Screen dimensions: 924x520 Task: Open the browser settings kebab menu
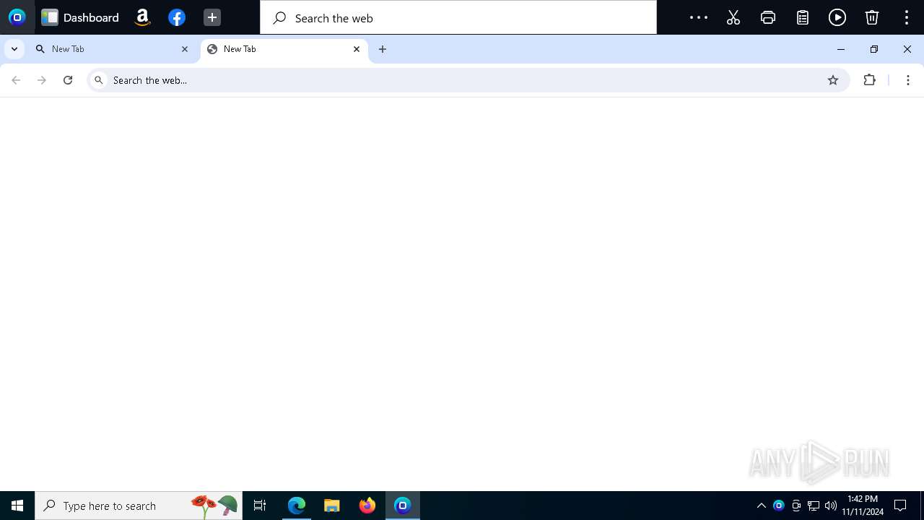[x=908, y=80]
